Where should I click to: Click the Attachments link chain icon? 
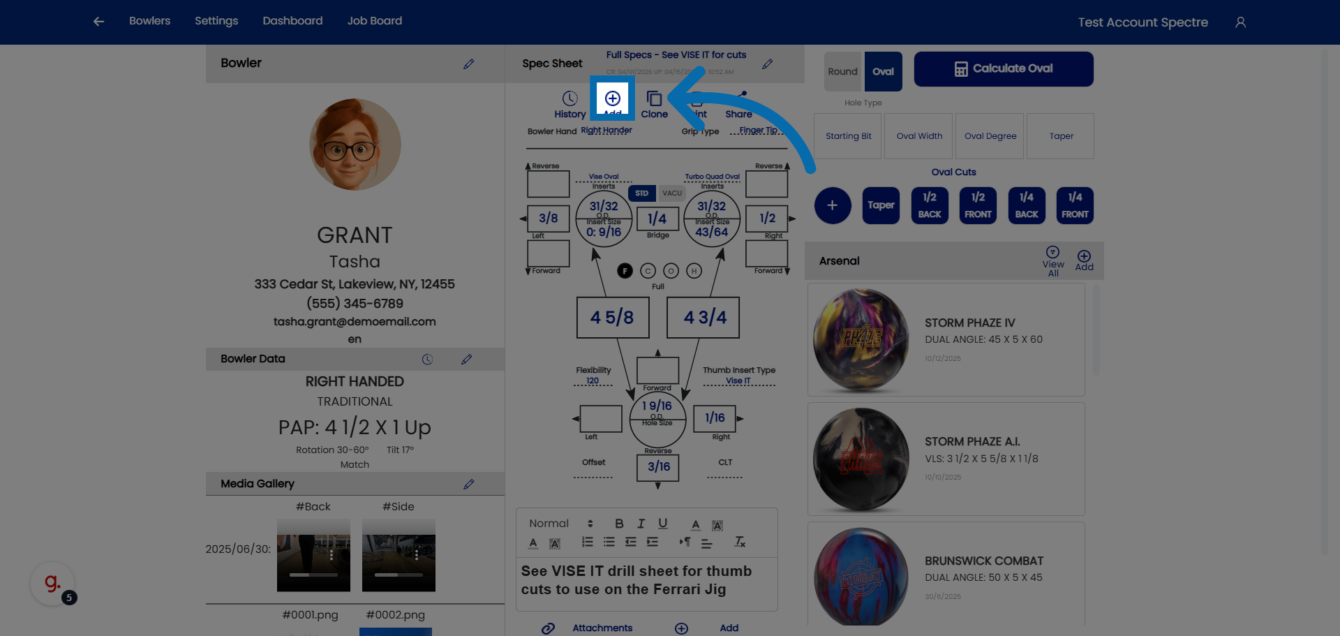[x=549, y=628]
